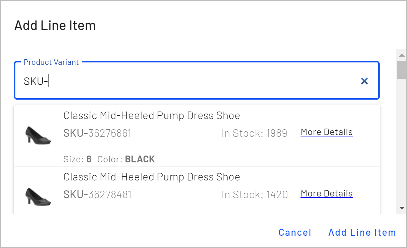Click the Add Line Item button
The height and width of the screenshot is (248, 407).
point(362,232)
